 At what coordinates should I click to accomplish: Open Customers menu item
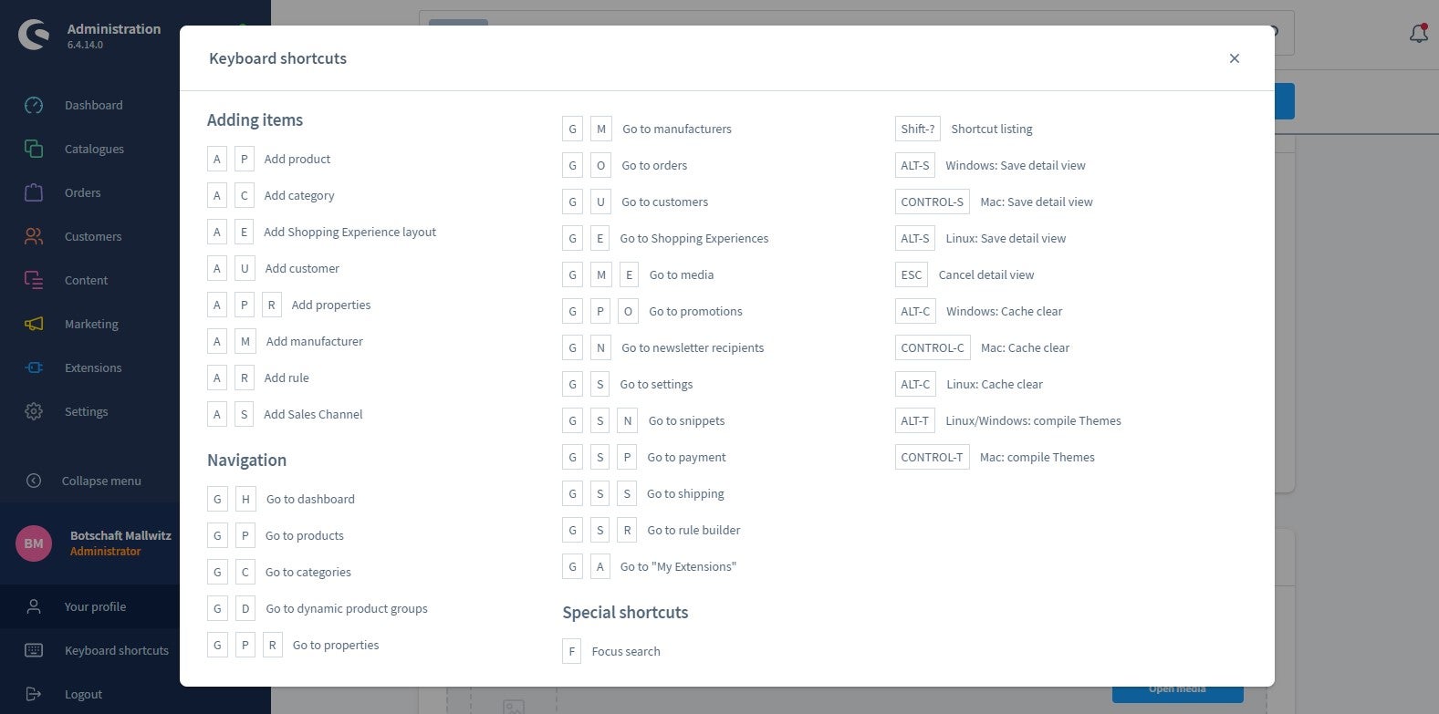point(92,236)
